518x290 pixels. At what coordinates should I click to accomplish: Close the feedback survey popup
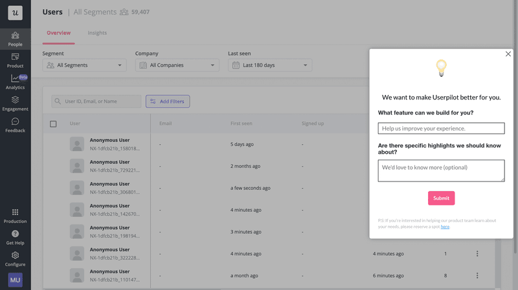pos(508,54)
